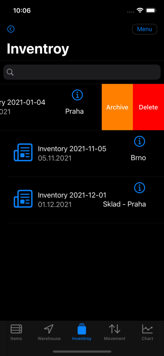This screenshot has width=164, height=356.
Task: Open info icon for Brno inventory
Action: (x=140, y=141)
